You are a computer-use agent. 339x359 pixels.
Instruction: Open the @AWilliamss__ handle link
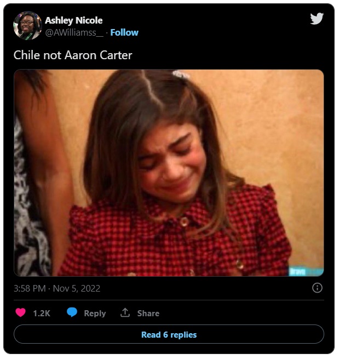(73, 32)
